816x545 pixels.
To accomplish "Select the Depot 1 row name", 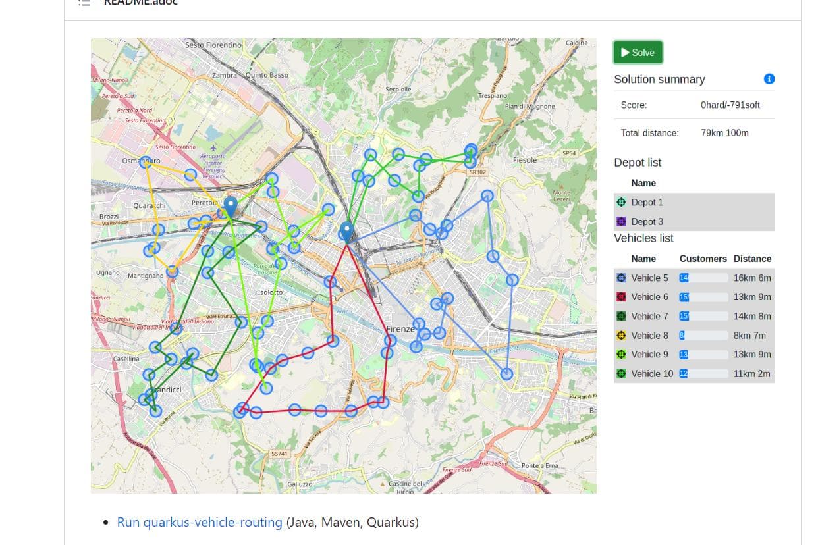I will [647, 202].
